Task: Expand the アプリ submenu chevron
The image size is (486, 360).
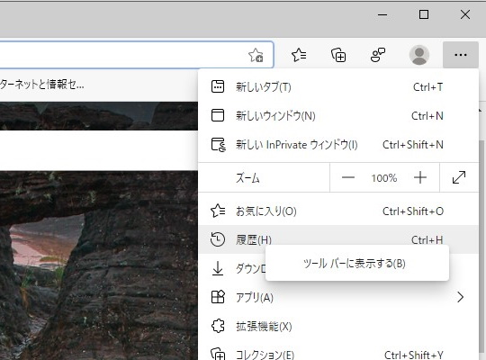Action: pyautogui.click(x=461, y=297)
